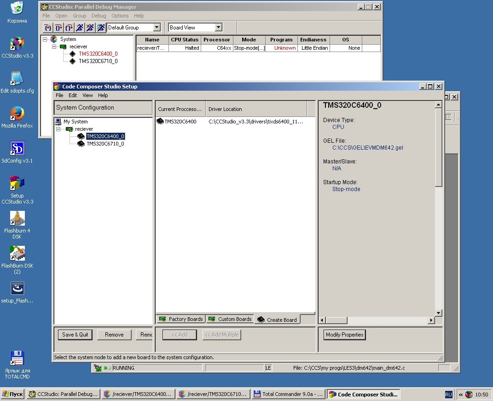Open Options menu in Parallel Debug Manager
This screenshot has width=493, height=401.
point(120,16)
